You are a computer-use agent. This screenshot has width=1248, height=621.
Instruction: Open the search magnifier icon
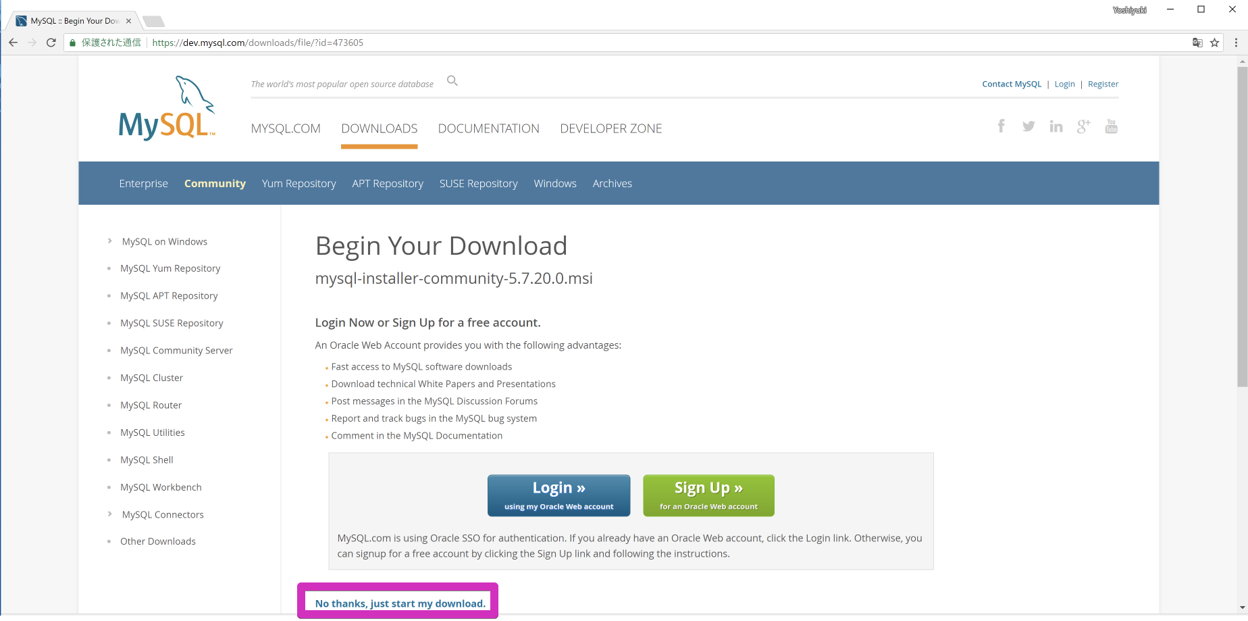coord(452,81)
